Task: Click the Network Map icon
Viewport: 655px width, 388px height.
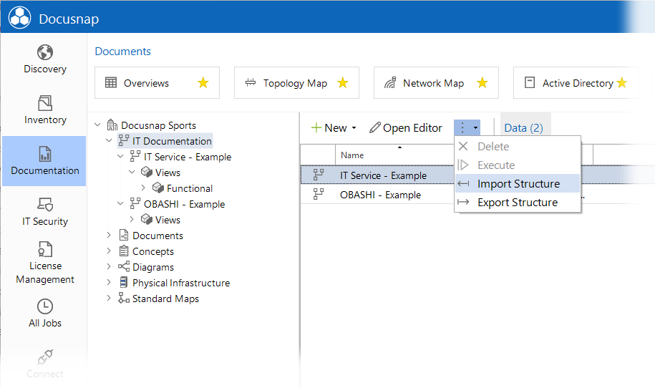Action: point(390,83)
